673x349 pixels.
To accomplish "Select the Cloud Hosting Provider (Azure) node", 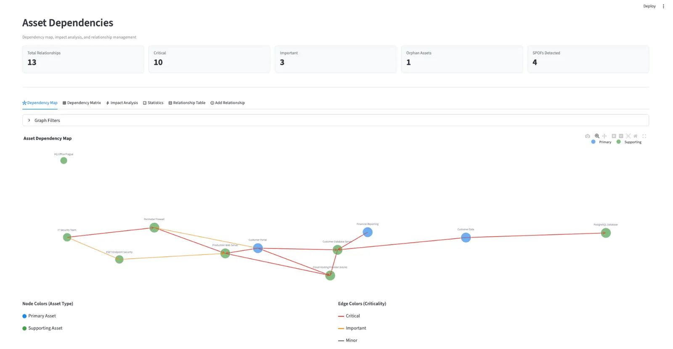I will coord(330,275).
